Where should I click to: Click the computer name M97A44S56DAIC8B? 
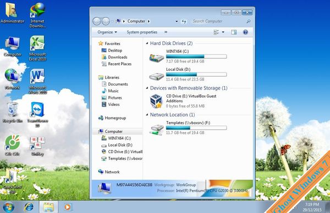pos(134,185)
